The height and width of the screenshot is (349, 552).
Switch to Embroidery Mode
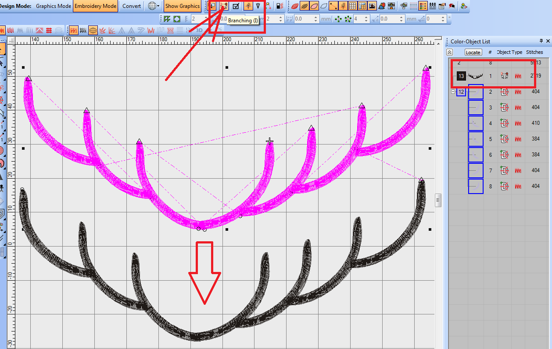[95, 6]
